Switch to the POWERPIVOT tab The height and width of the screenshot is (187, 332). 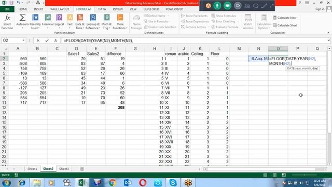tap(175, 9)
